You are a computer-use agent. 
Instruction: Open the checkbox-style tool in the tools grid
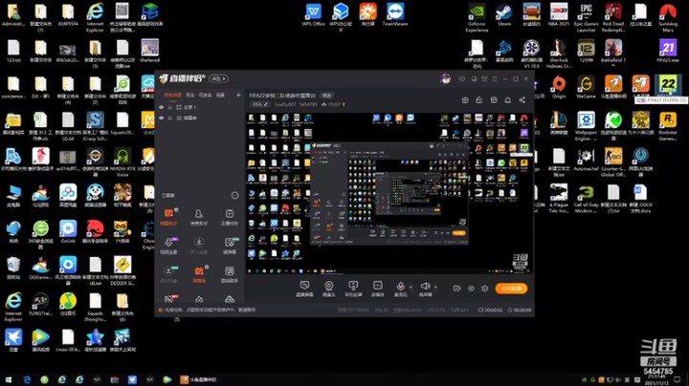[x=230, y=216]
